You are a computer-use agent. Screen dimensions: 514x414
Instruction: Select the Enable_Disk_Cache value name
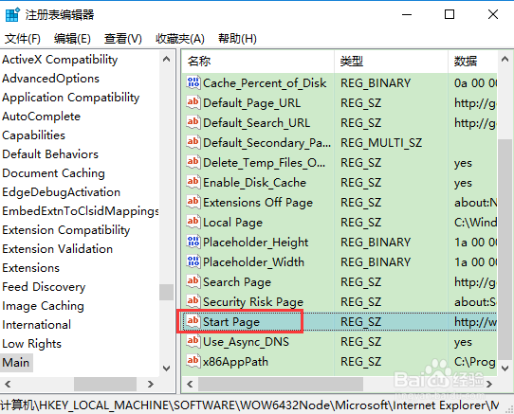click(x=254, y=183)
